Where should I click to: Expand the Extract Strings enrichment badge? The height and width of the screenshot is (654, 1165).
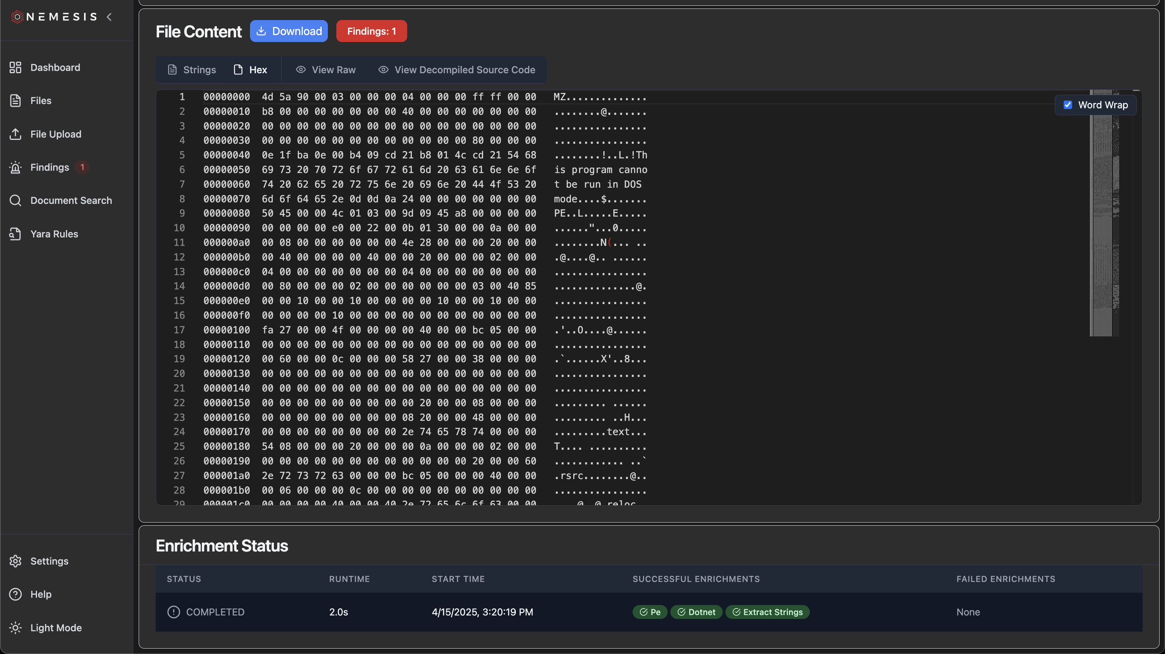coord(767,612)
